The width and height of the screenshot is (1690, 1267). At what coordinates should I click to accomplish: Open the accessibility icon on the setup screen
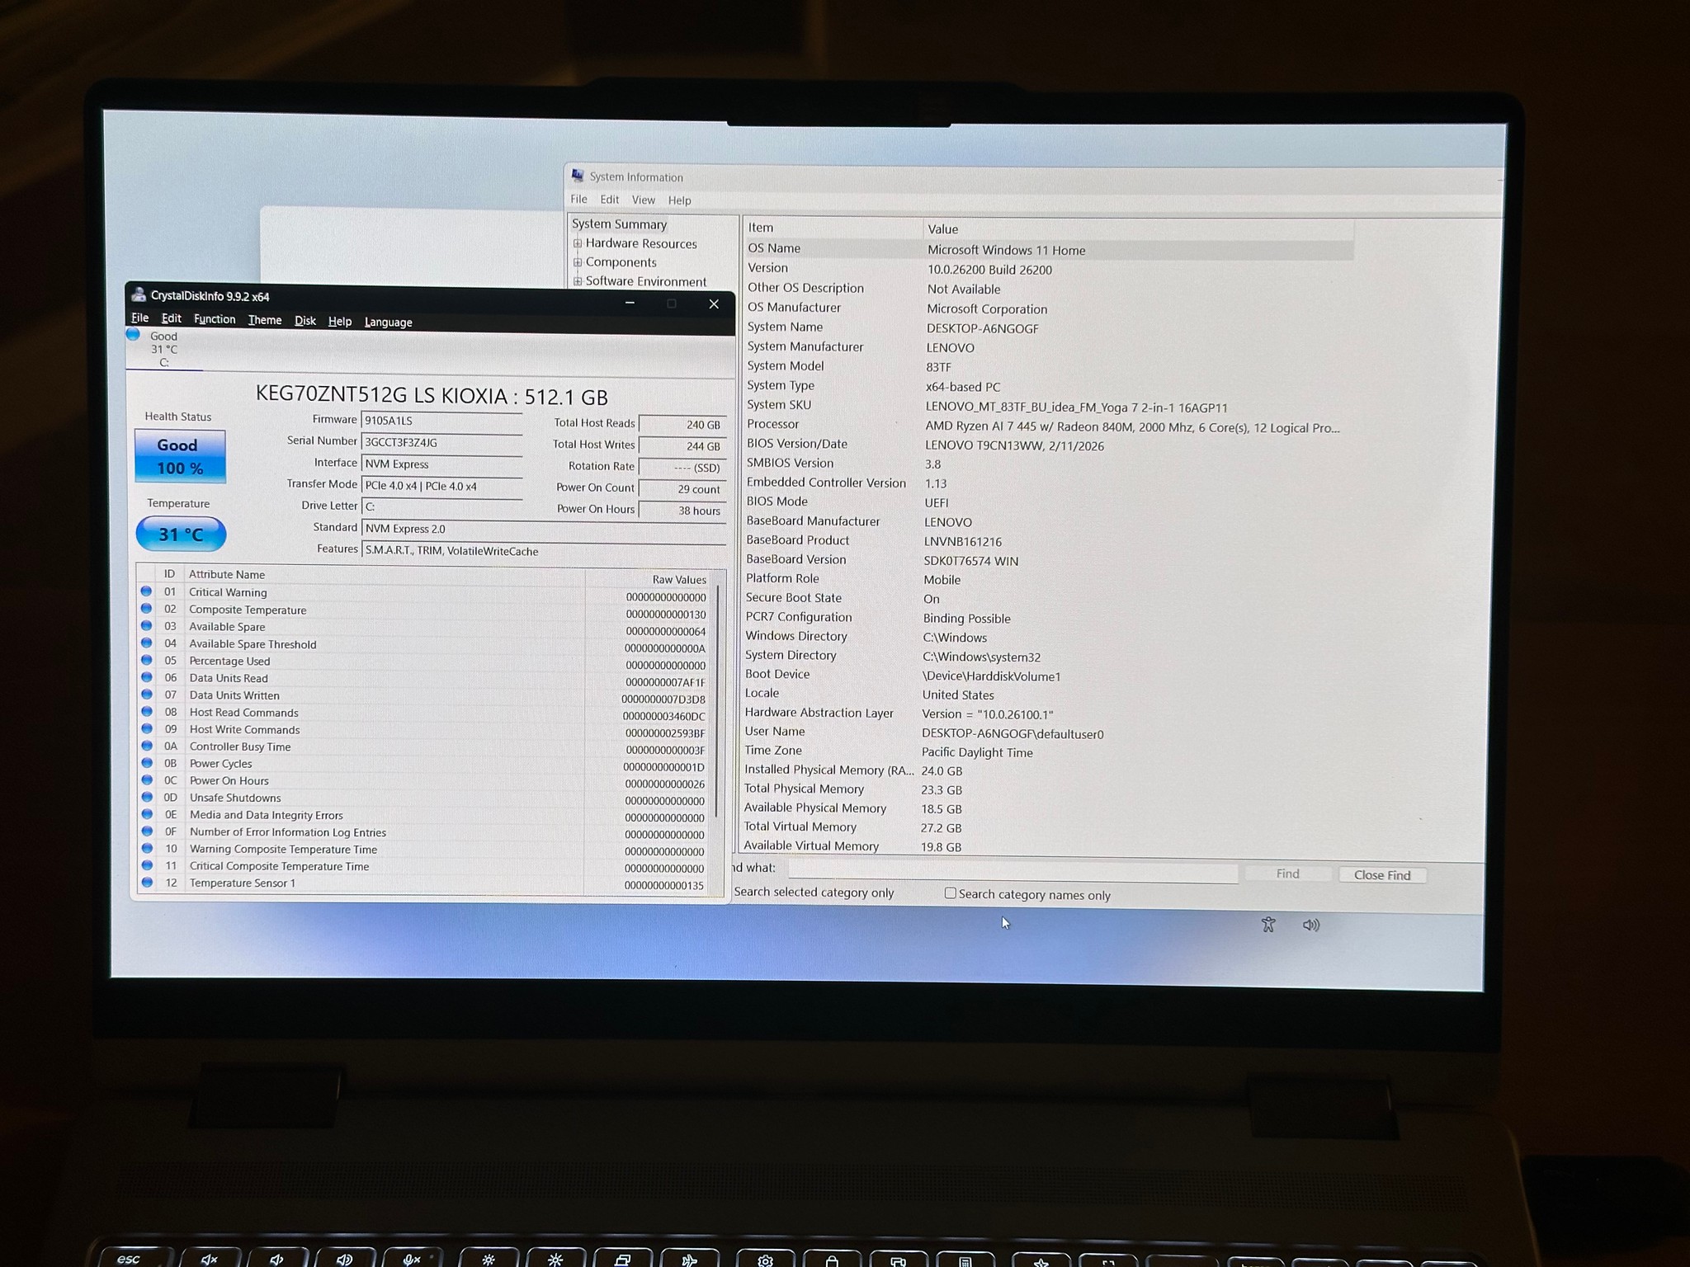click(x=1268, y=925)
